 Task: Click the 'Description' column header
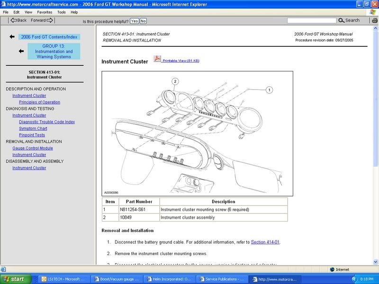224,202
